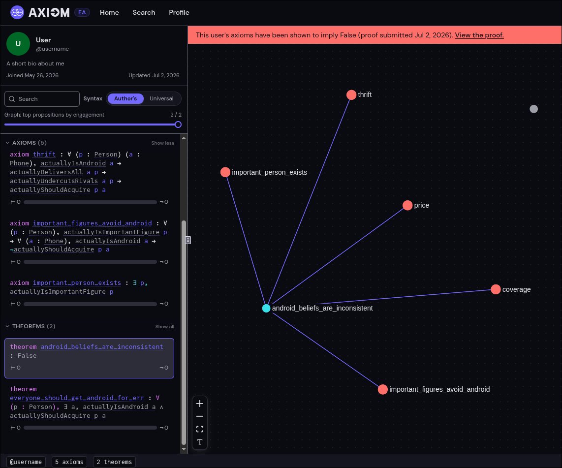Switch syntax to Universal
This screenshot has height=468, width=562.
(x=161, y=98)
